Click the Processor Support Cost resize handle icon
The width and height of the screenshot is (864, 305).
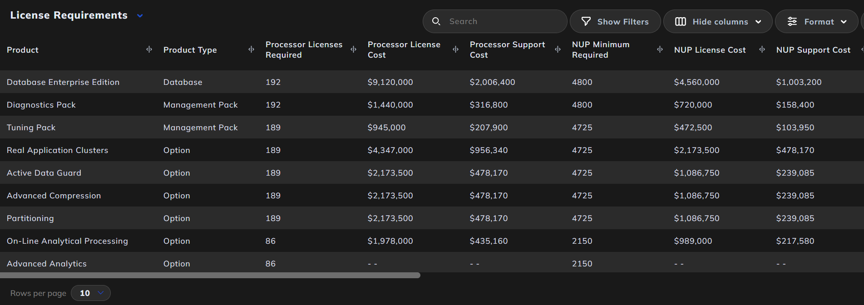558,49
